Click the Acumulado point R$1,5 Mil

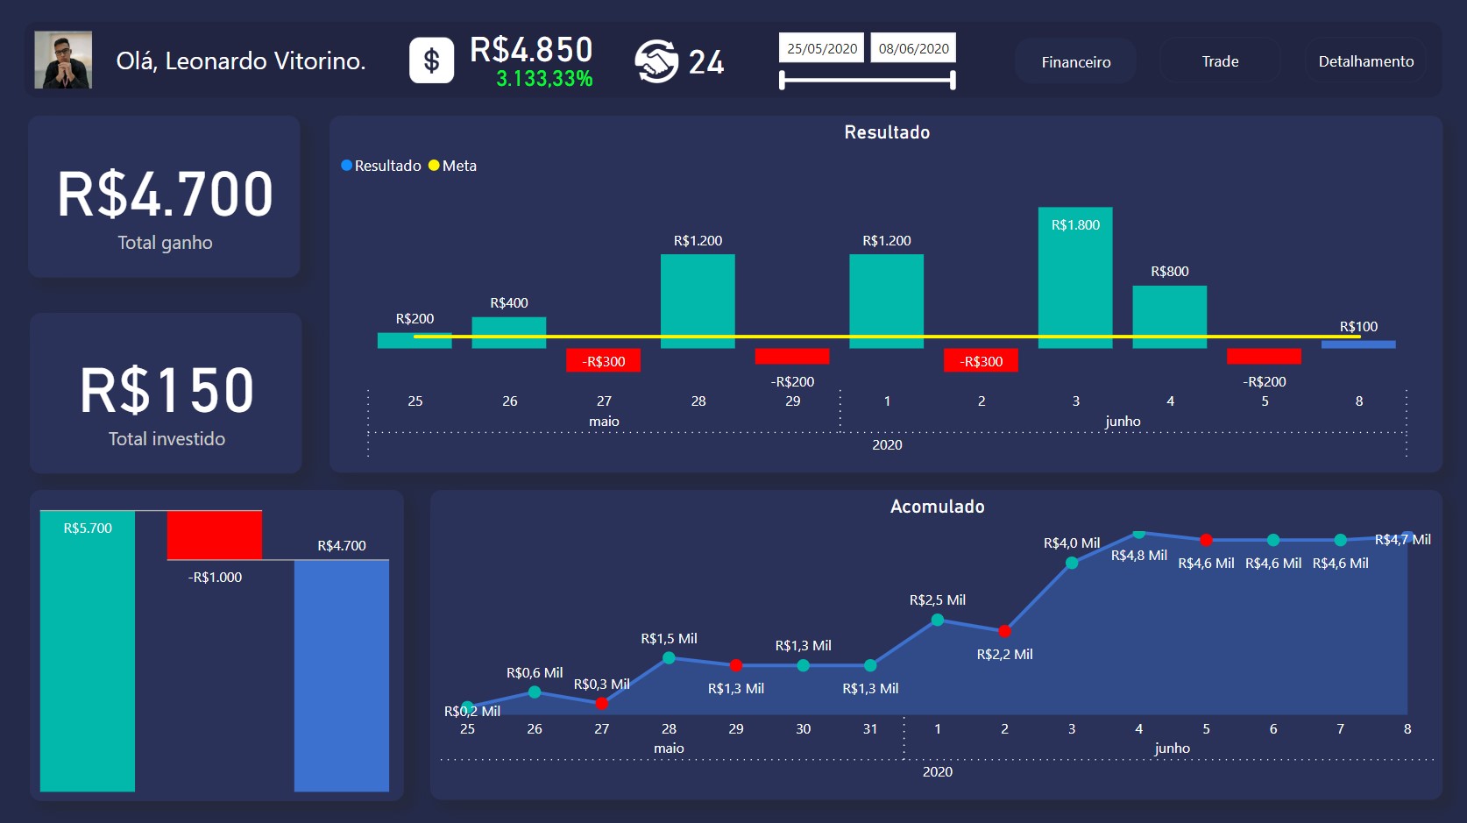point(669,657)
